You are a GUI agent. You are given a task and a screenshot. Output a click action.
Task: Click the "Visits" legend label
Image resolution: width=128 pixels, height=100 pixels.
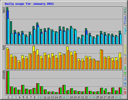pyautogui.click(x=125, y=49)
